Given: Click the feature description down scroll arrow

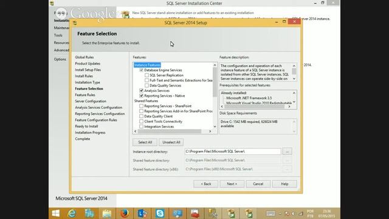Looking at the screenshot, I should pyautogui.click(x=294, y=78).
